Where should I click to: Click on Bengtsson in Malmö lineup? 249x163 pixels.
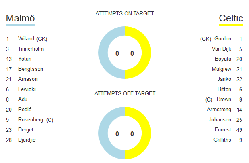(31, 69)
